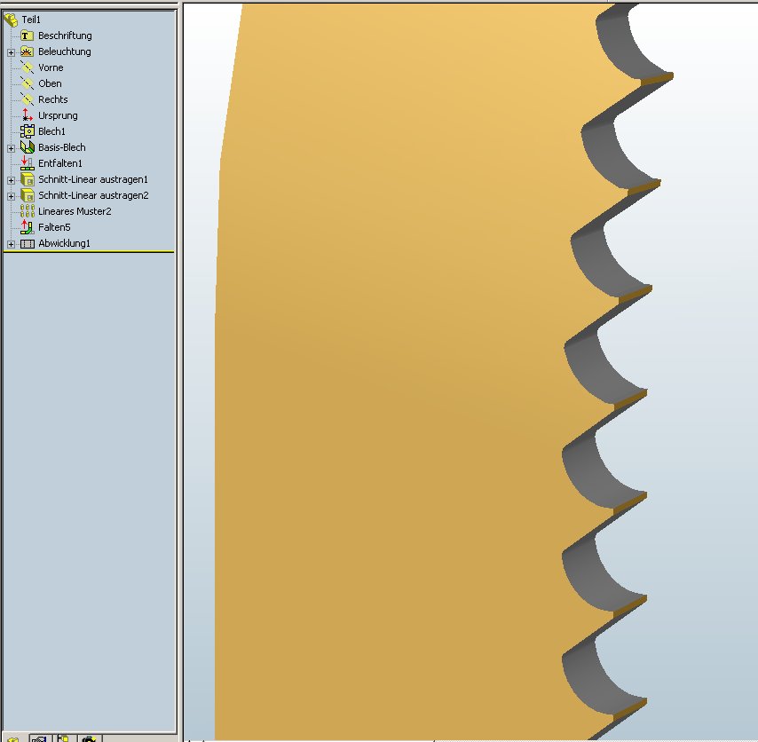
Task: Select the 'Ursprung' label in the tree
Action: tap(58, 115)
